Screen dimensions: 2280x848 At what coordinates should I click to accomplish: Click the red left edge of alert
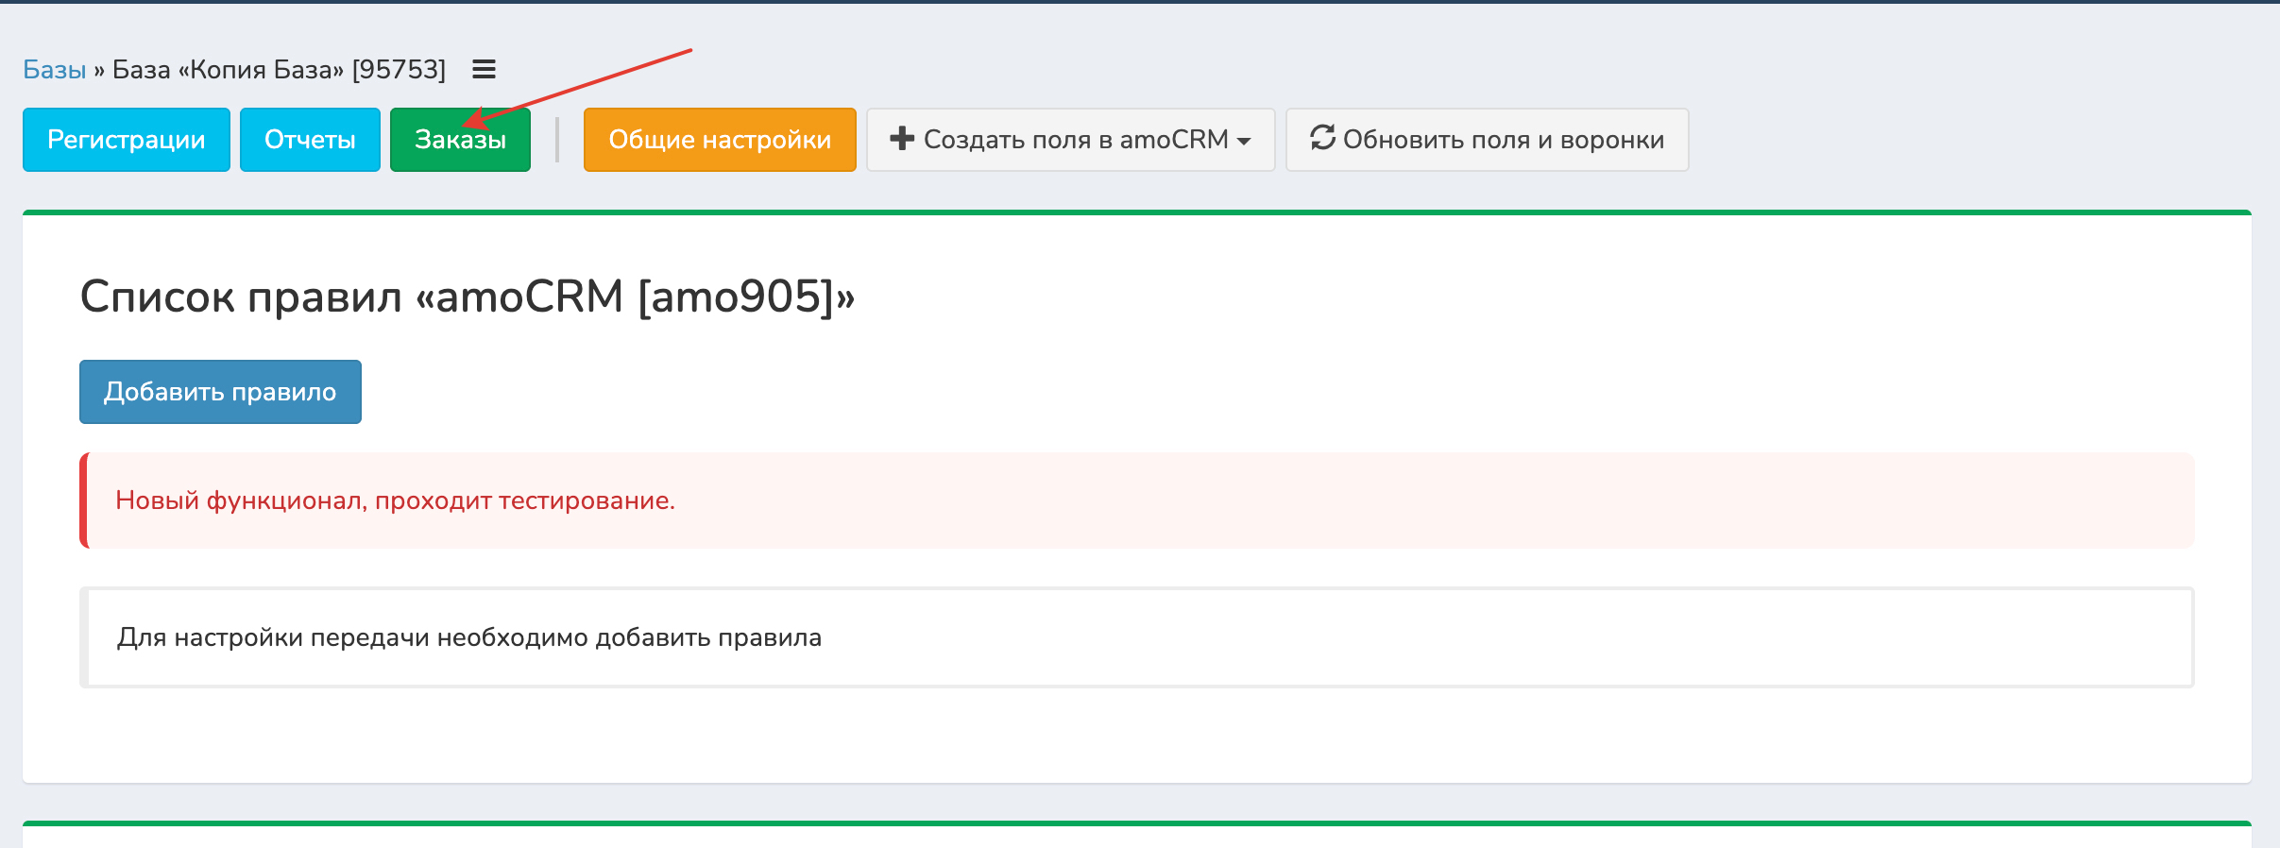point(84,500)
